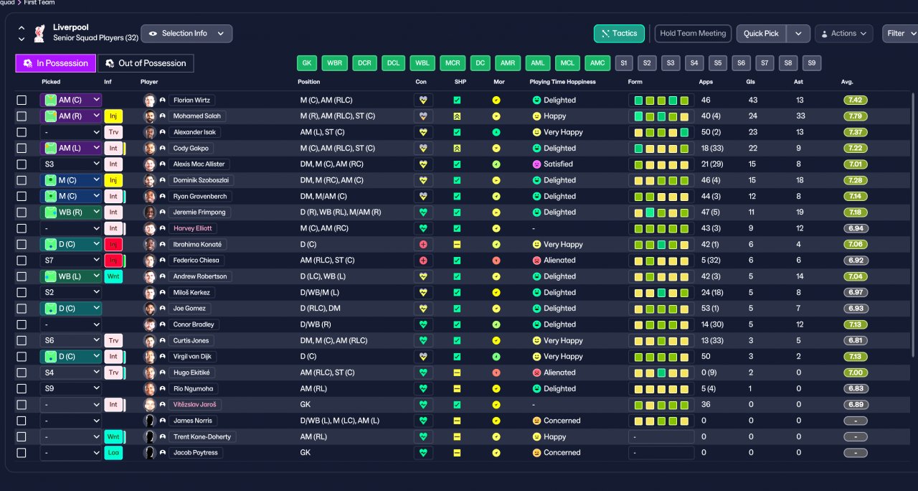Viewport: 918px width, 491px height.
Task: Click Hugo Ekitiké's Alienated face icon
Action: (x=536, y=373)
